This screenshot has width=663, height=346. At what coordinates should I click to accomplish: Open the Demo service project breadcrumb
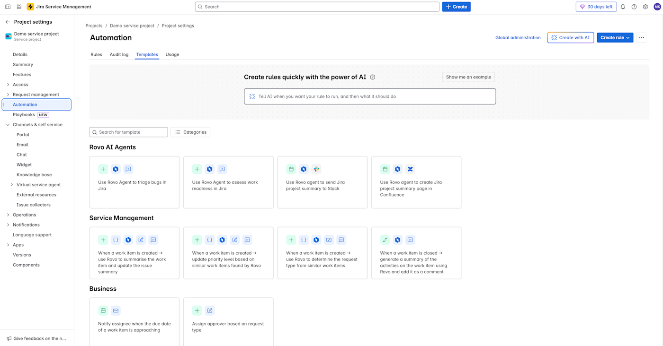132,26
